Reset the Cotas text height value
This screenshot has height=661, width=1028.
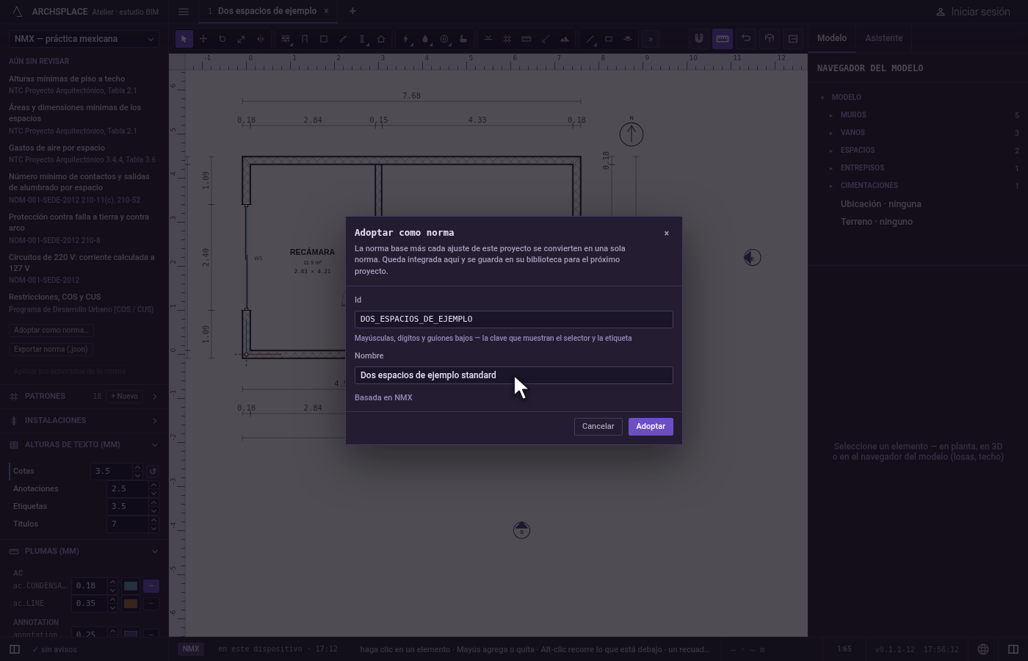tap(153, 471)
